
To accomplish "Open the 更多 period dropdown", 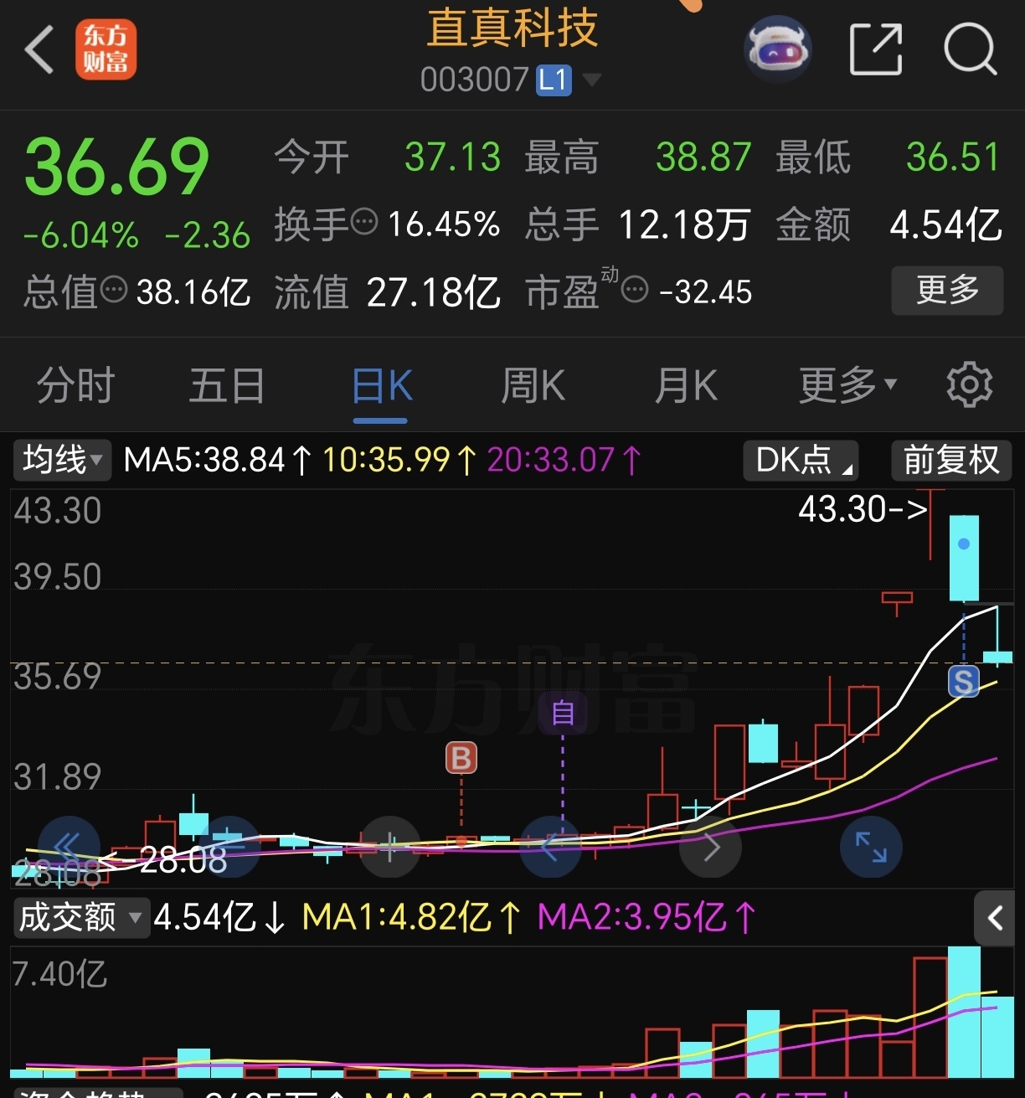I will click(847, 385).
